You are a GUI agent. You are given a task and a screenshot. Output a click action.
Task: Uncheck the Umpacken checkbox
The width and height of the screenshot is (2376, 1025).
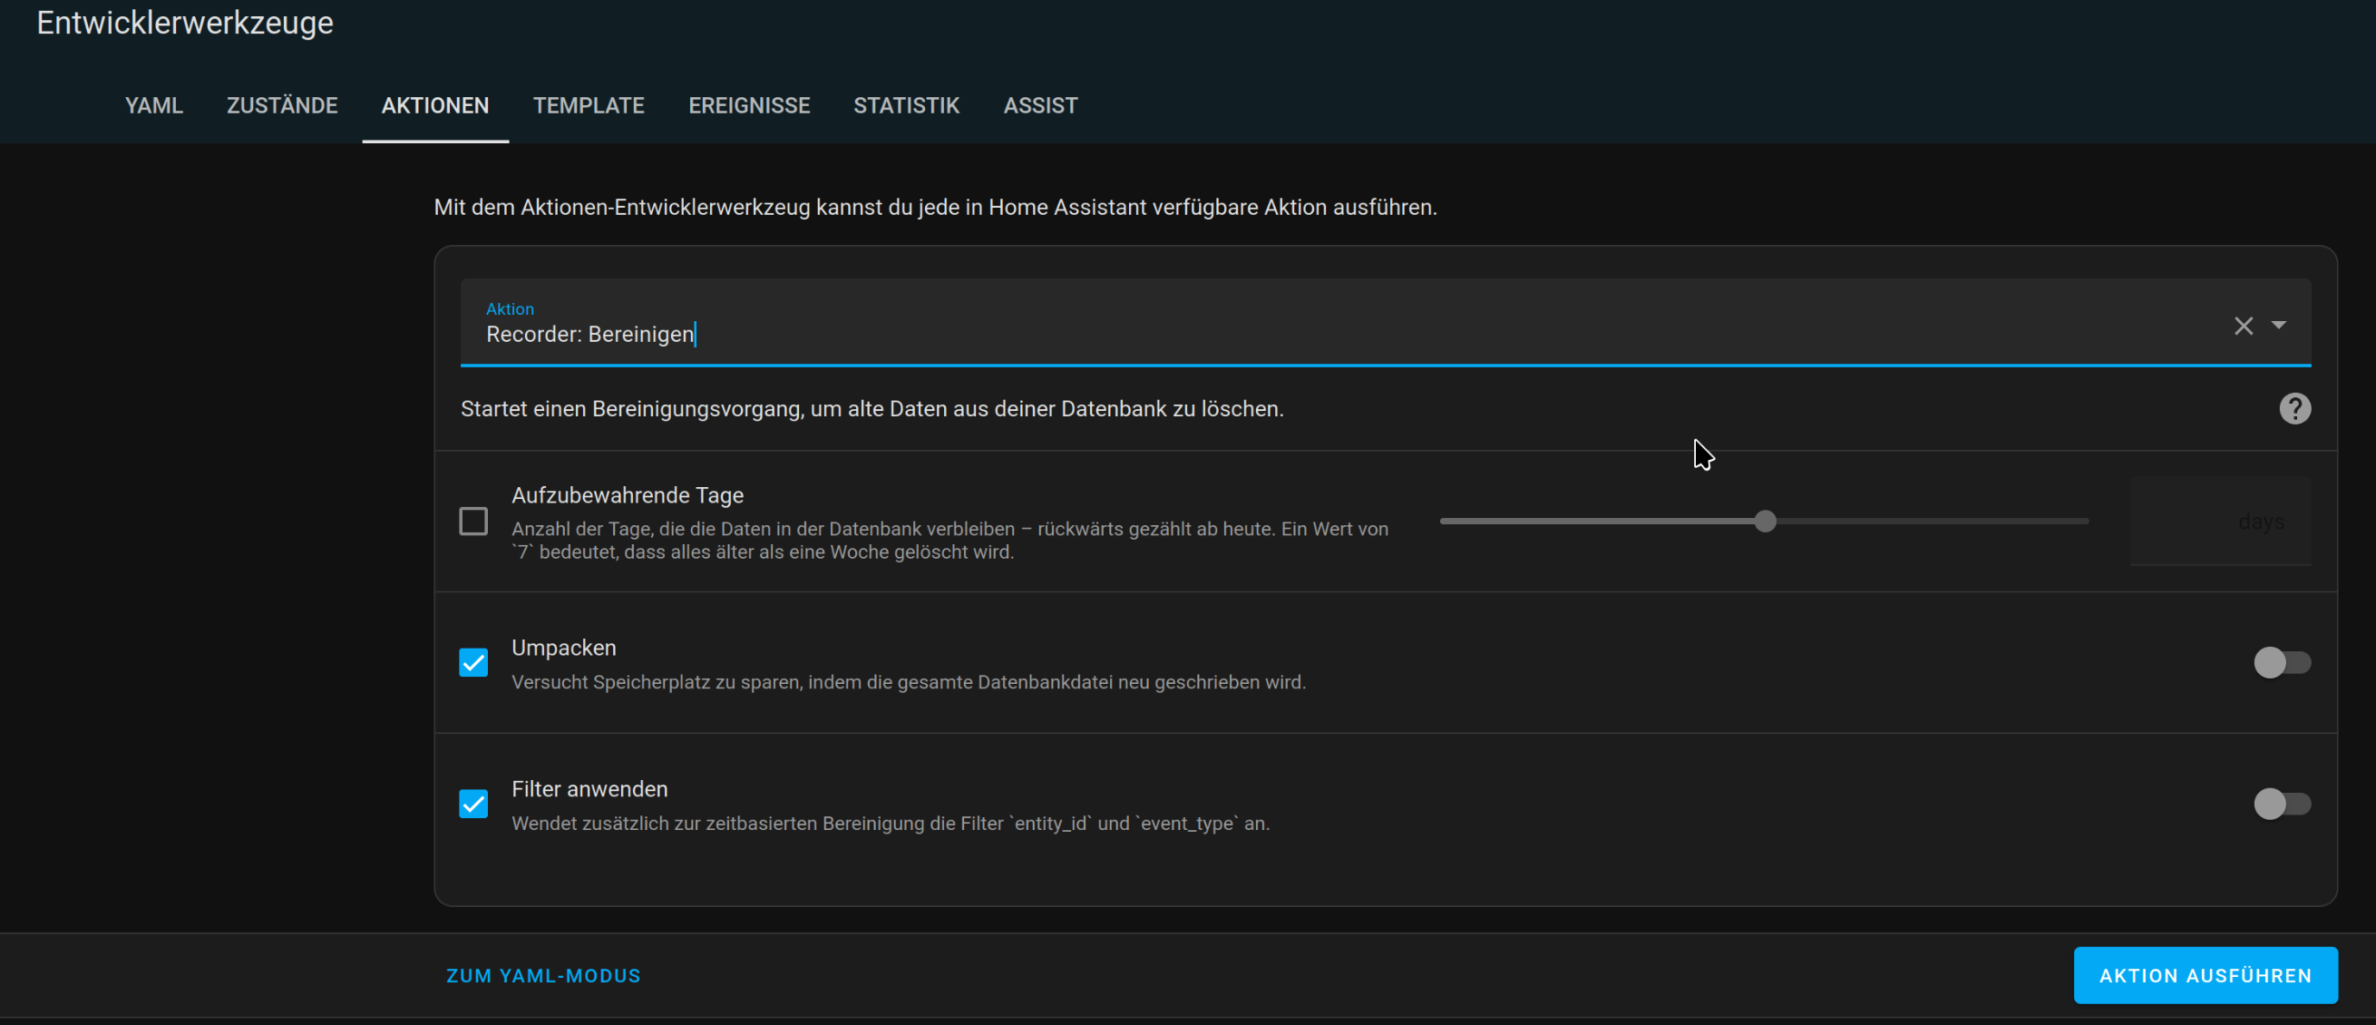pos(473,662)
